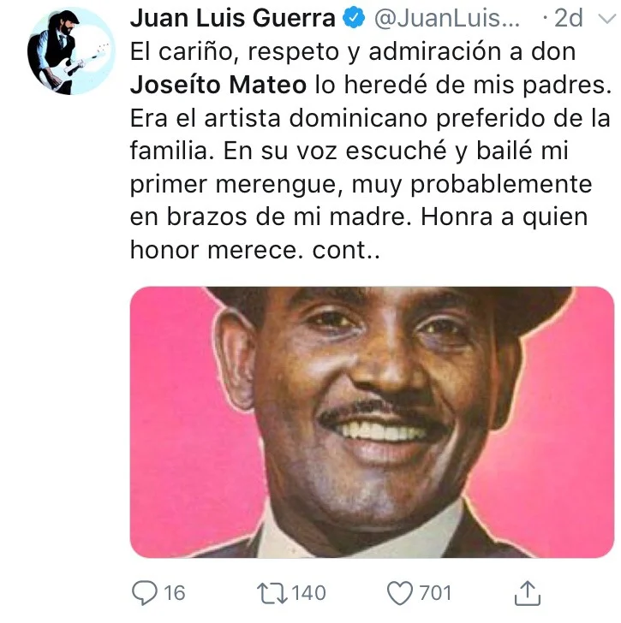This screenshot has width=621, height=623.
Task: Click the 140 retweets count
Action: pyautogui.click(x=309, y=593)
